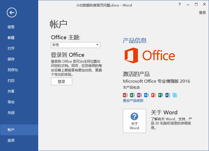Expand the Office 主题 dropdown

pyautogui.click(x=97, y=45)
